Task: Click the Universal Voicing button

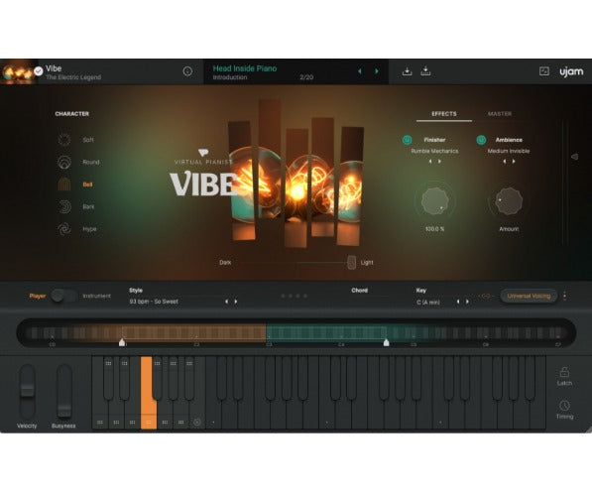Action: [529, 296]
